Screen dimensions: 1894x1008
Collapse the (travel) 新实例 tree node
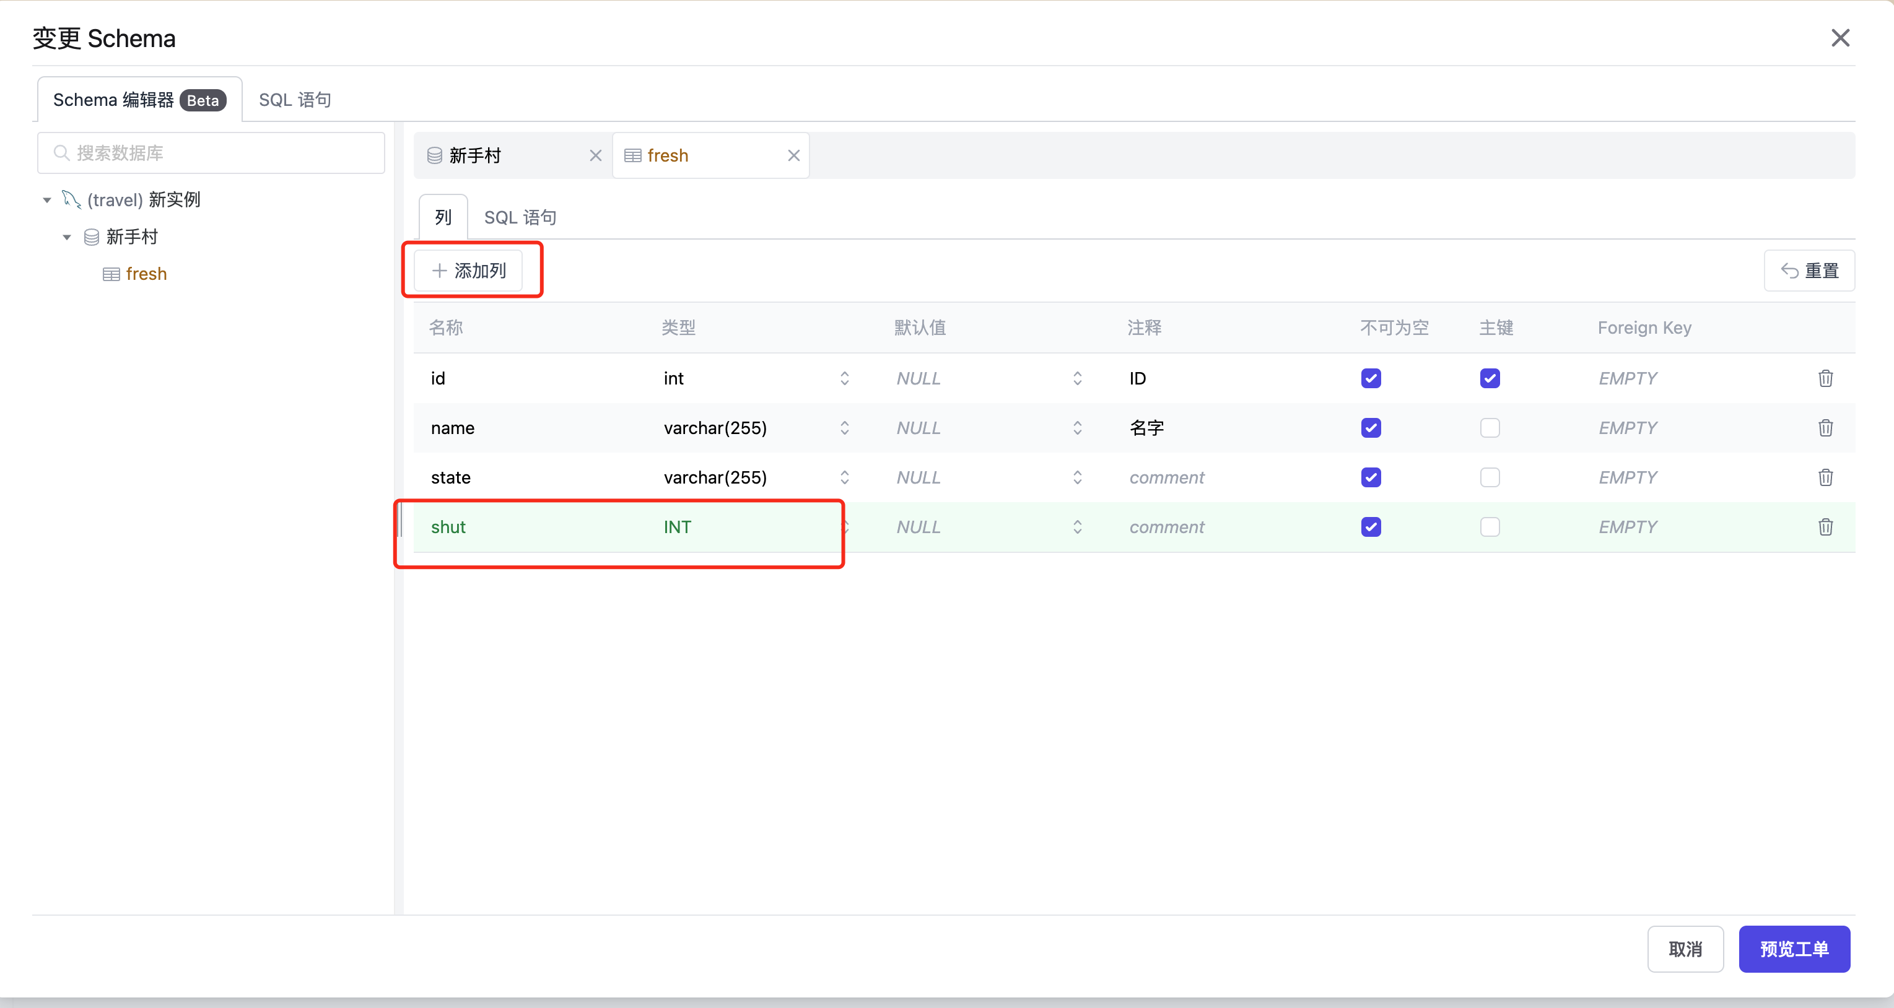point(47,200)
